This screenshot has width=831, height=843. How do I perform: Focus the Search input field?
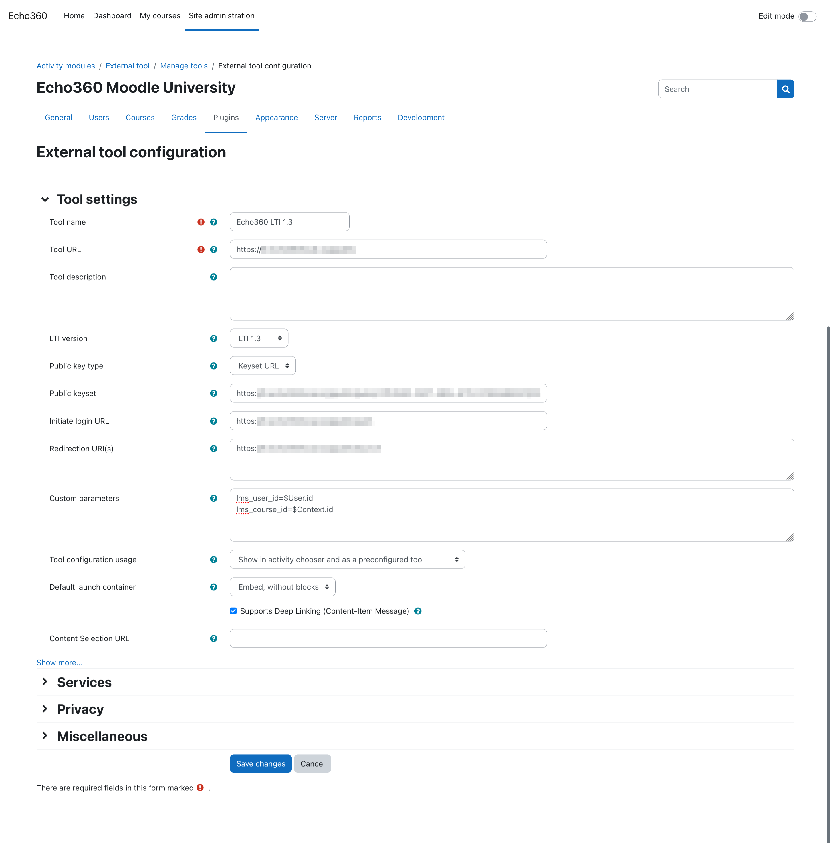[x=717, y=89]
